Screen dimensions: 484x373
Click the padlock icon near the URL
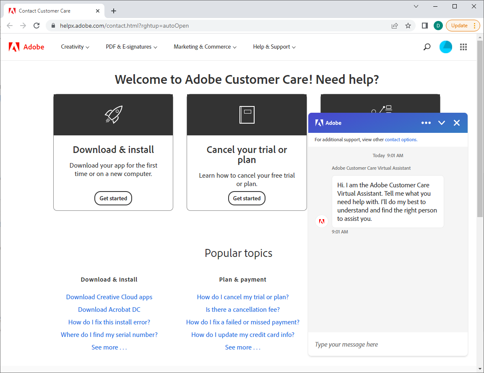point(53,26)
